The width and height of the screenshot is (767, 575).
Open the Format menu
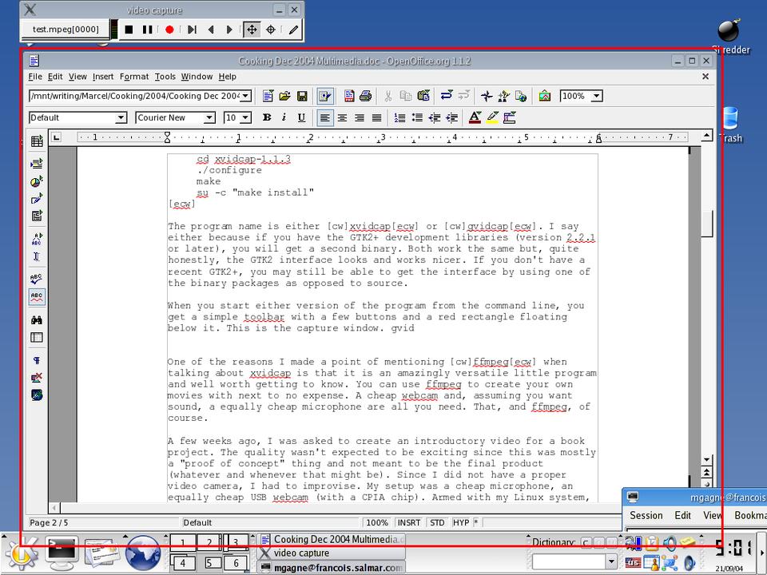tap(134, 77)
